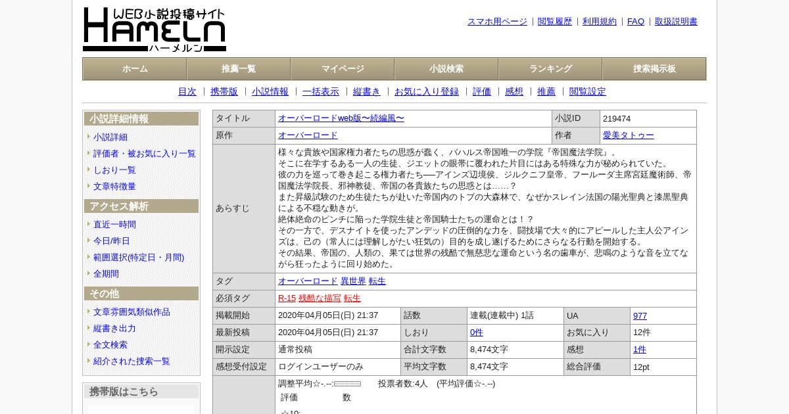Open the 小説検索 navigation tab
Viewport: 789px width, 414px height.
click(x=446, y=69)
